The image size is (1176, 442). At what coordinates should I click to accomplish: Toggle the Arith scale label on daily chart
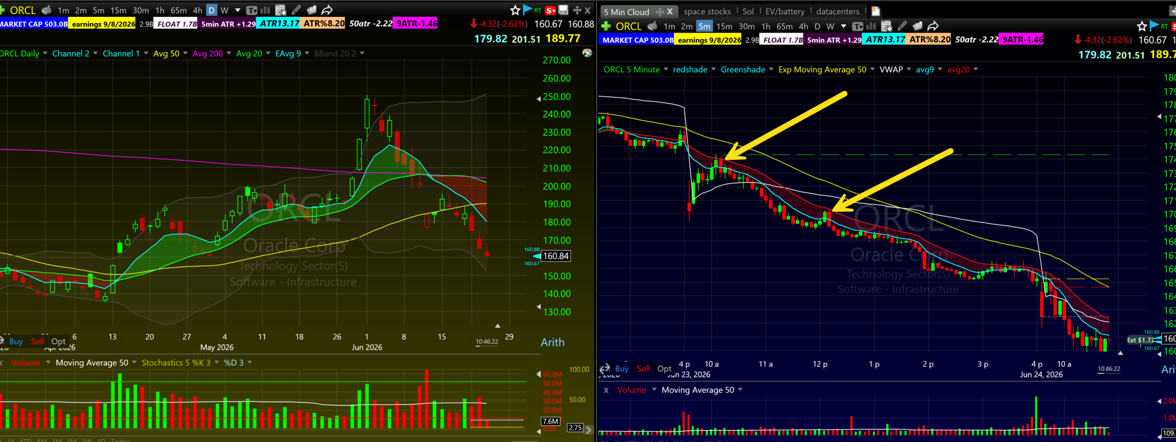pyautogui.click(x=553, y=342)
